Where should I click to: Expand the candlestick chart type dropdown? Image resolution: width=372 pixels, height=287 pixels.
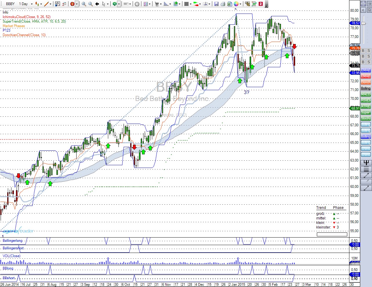click(x=41, y=4)
